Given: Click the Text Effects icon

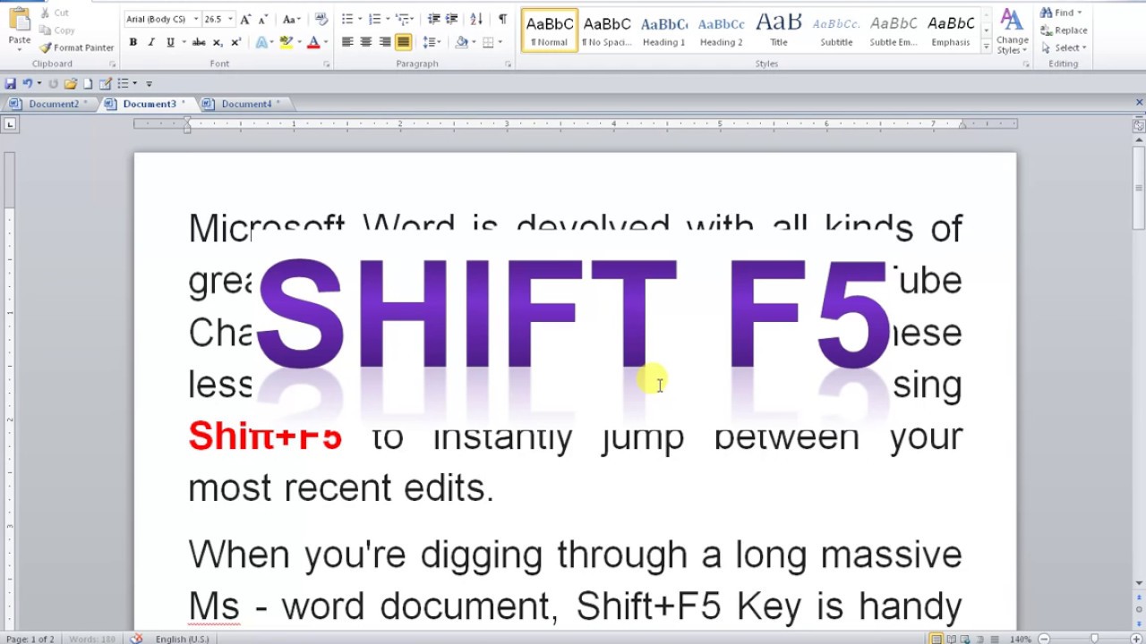Looking at the screenshot, I should pyautogui.click(x=263, y=42).
